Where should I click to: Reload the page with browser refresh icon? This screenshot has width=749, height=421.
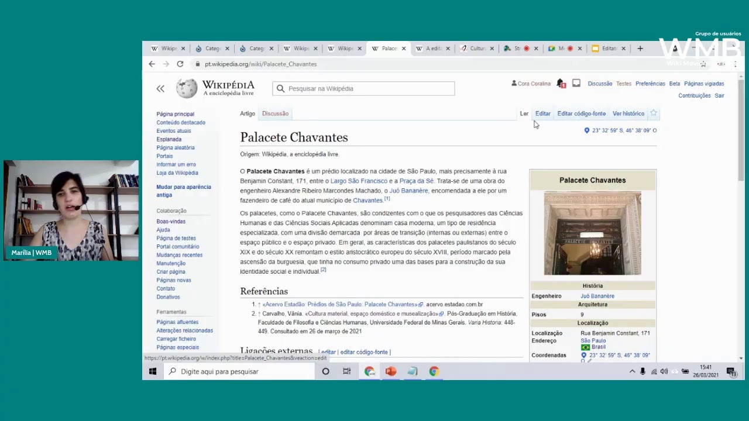[180, 64]
